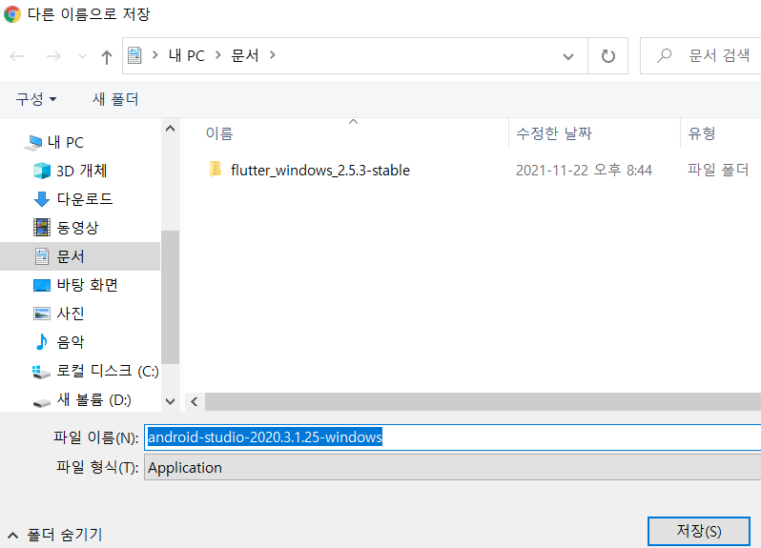Click the 새 볼륨 (D:) drive icon

[x=42, y=402]
